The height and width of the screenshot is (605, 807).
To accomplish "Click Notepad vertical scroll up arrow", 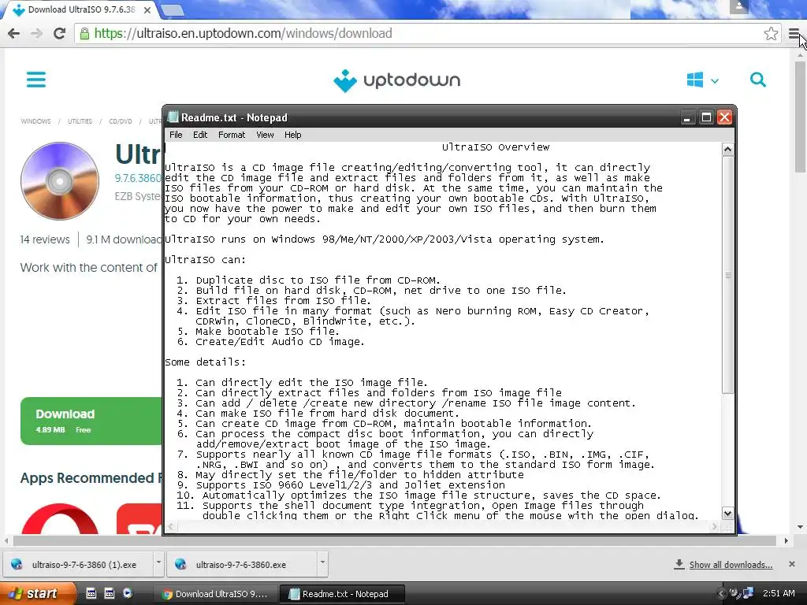I will (727, 149).
